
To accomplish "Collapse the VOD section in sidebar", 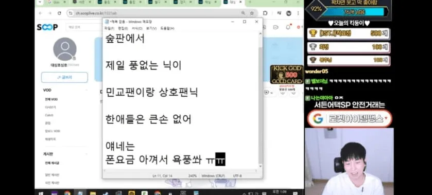I will [86, 90].
